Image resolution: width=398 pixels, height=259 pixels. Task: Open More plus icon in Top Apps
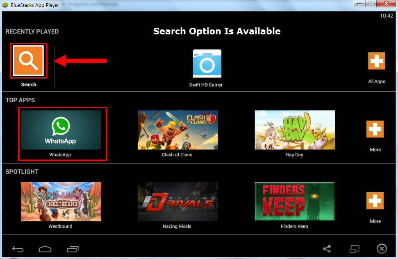click(x=375, y=129)
